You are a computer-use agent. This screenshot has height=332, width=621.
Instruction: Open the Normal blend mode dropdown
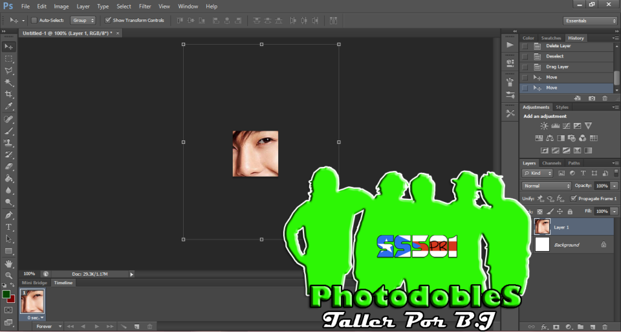tap(547, 186)
